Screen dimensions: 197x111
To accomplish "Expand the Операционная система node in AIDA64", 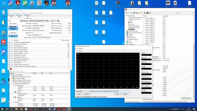I will [126, 33].
